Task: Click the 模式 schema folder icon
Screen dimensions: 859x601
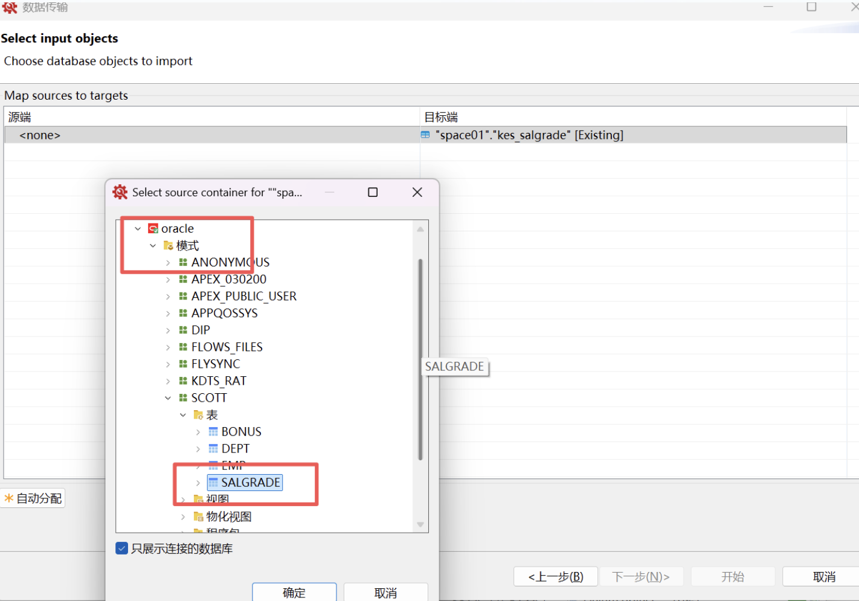Action: pyautogui.click(x=169, y=246)
